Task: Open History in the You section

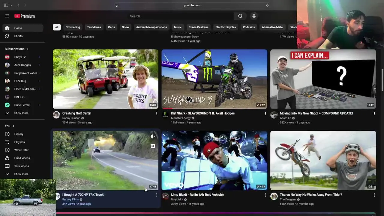Action: pos(23,134)
